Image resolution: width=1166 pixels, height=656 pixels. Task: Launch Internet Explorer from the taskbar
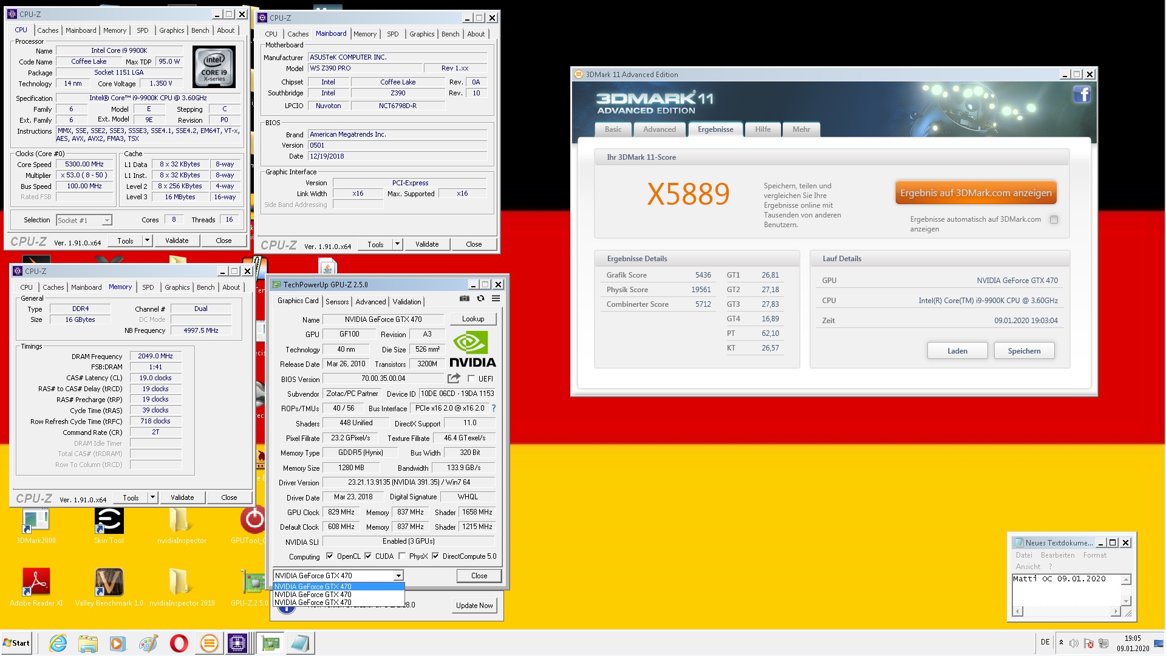[58, 643]
